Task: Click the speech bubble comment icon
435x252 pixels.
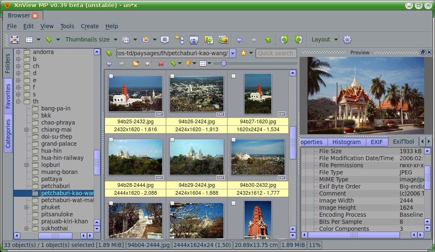Action: click(165, 40)
